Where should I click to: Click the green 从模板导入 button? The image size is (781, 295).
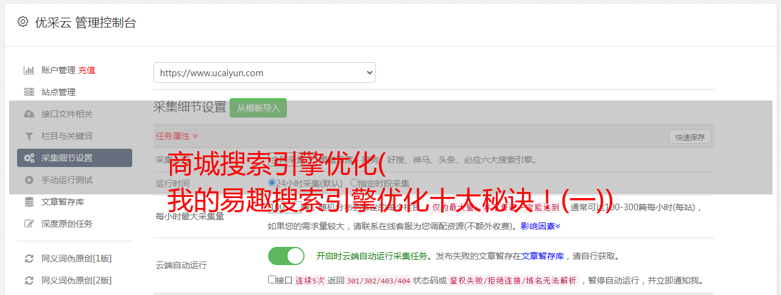258,108
